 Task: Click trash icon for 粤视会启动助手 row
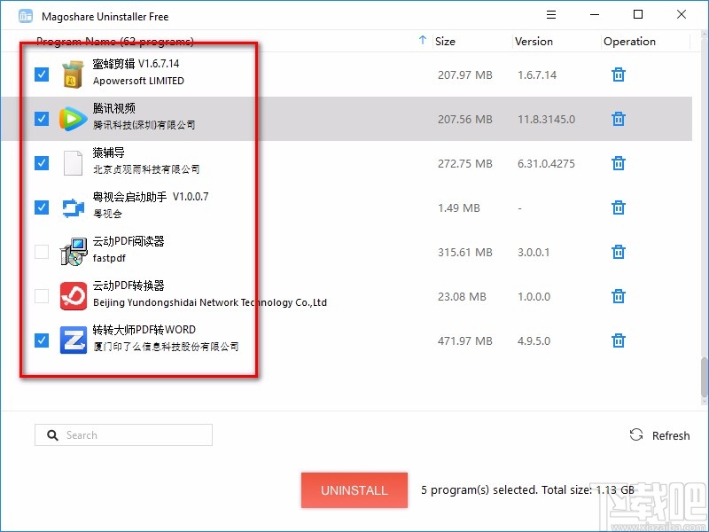pyautogui.click(x=618, y=207)
